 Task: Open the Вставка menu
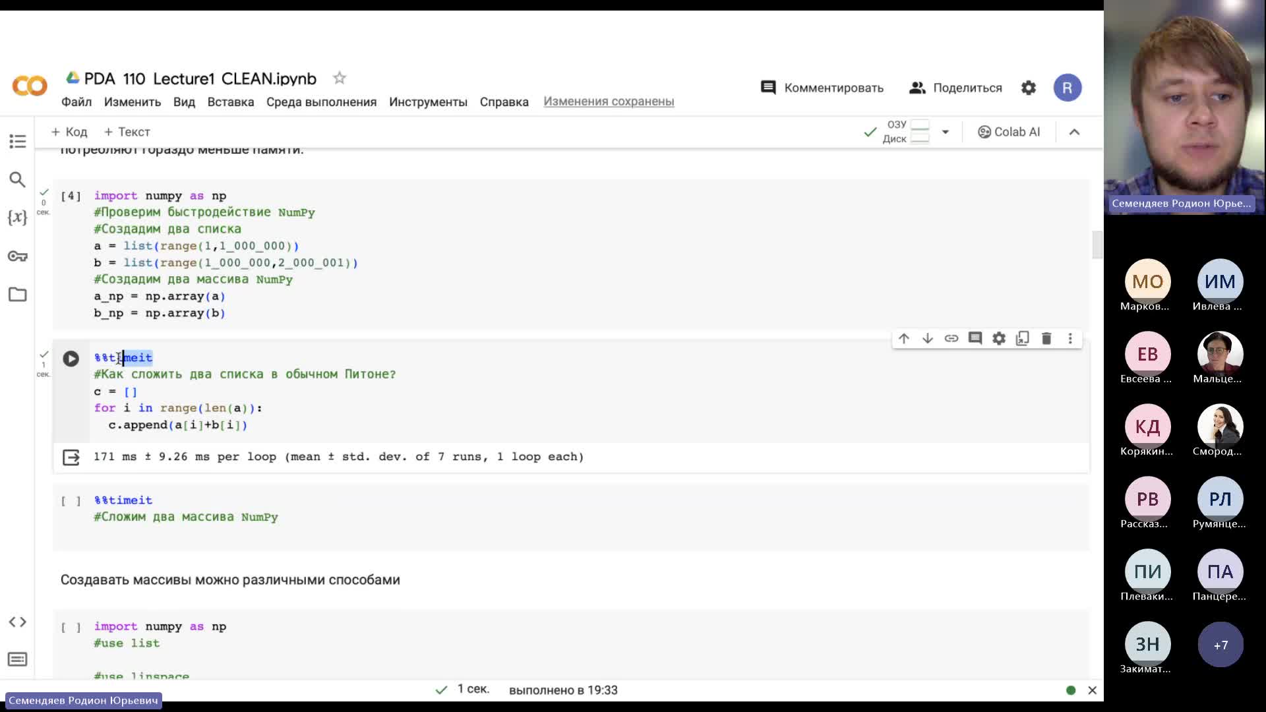point(231,102)
